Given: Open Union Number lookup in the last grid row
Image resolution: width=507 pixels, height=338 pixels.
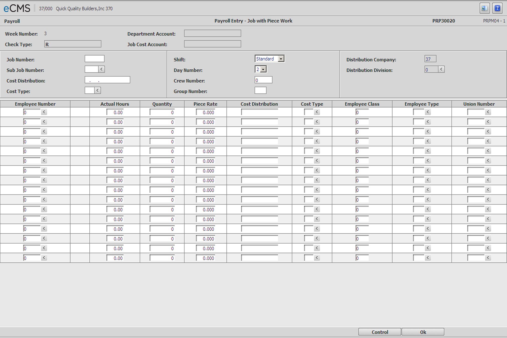Looking at the screenshot, I should [488, 258].
